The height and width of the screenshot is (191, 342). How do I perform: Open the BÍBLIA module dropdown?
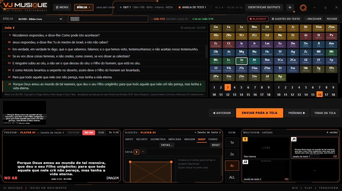pos(84,7)
